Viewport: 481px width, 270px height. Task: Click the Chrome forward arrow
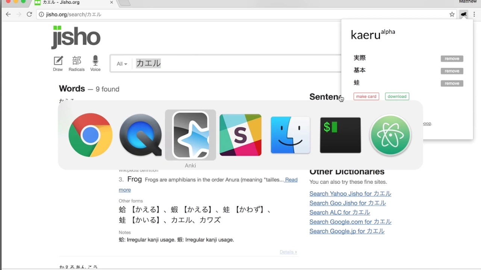[19, 14]
